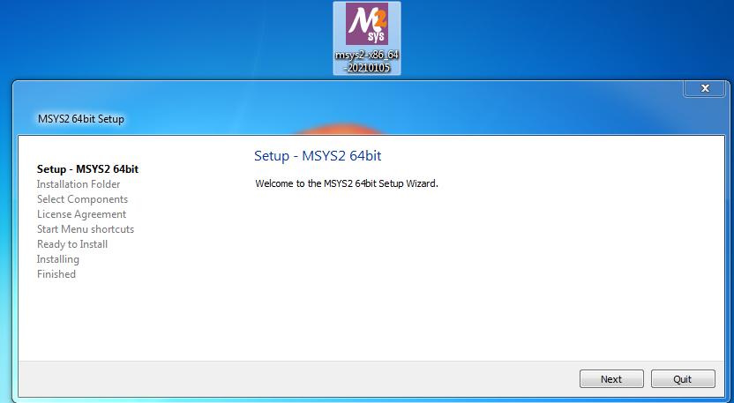The height and width of the screenshot is (403, 734).
Task: Click the 'Installing' step label
Action: 58,259
